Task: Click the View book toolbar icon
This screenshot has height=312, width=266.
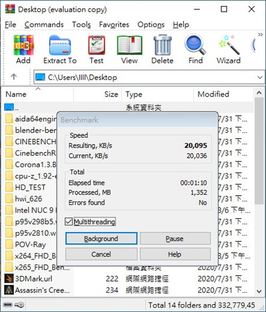Action: point(129,45)
